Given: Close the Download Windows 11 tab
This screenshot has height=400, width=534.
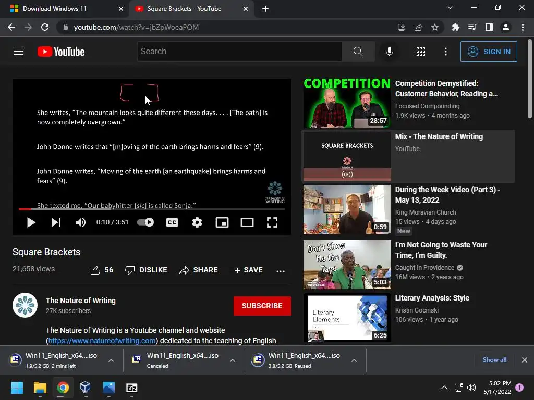Looking at the screenshot, I should coord(121,9).
